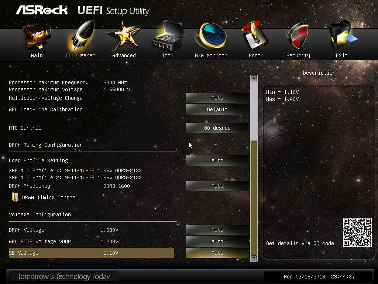This screenshot has height=284, width=378.
Task: Select the HTC Control label
Action: click(x=25, y=128)
